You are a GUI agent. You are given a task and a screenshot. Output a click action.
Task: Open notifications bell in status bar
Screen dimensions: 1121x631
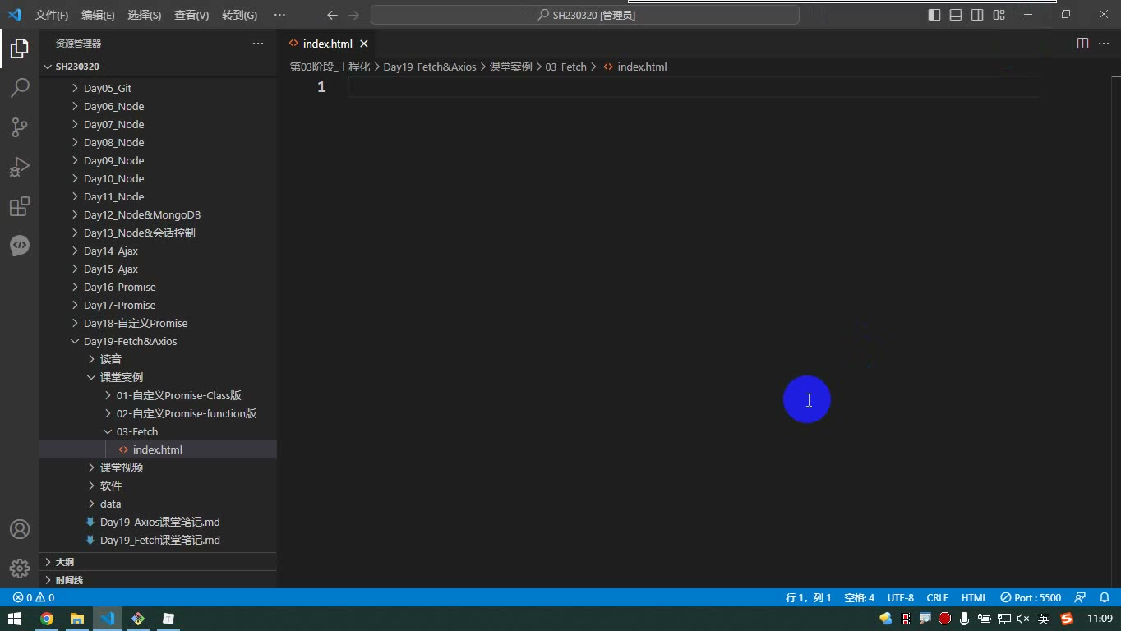[x=1105, y=597]
